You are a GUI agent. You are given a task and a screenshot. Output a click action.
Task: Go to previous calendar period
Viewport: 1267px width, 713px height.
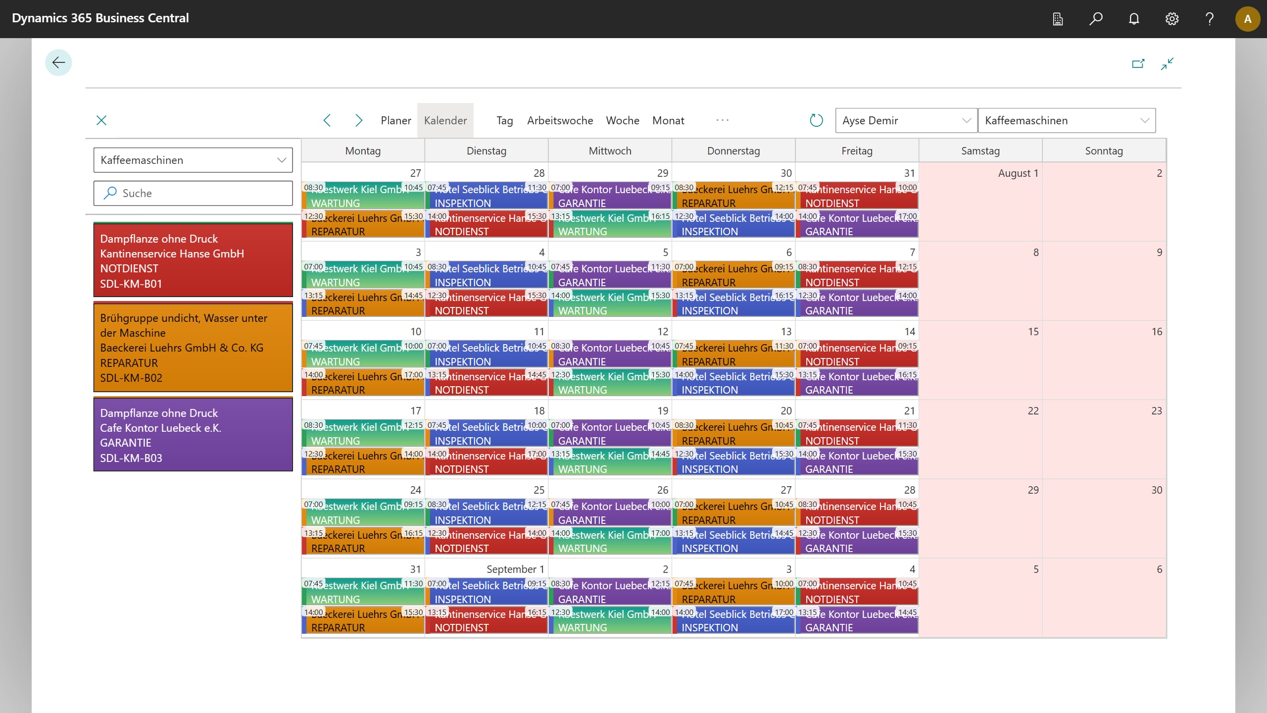327,120
